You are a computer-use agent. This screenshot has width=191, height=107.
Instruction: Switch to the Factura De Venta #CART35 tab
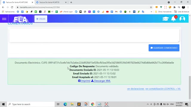point(51,2)
